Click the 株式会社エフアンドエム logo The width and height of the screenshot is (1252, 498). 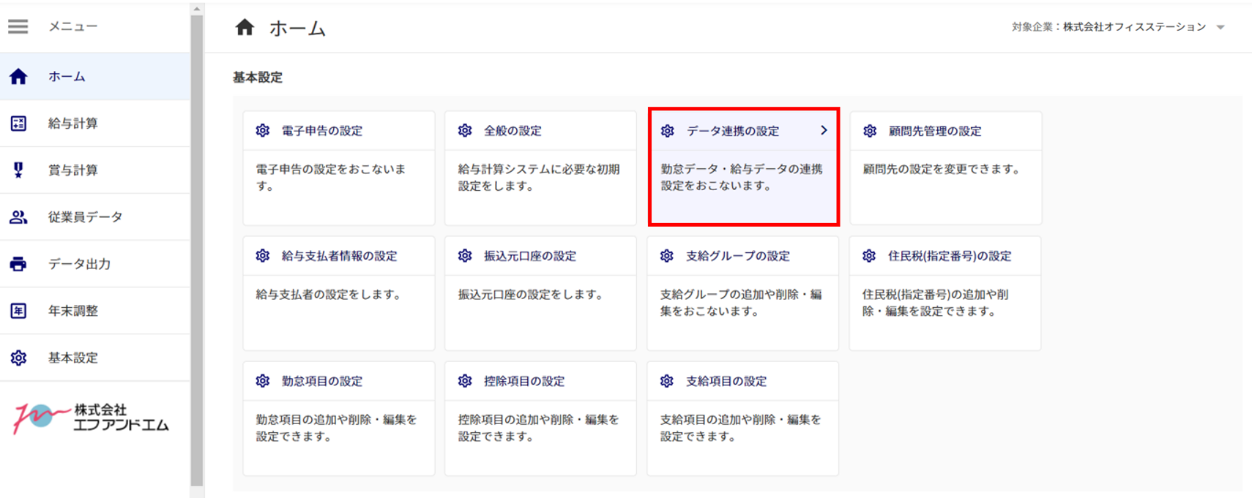pyautogui.click(x=91, y=418)
